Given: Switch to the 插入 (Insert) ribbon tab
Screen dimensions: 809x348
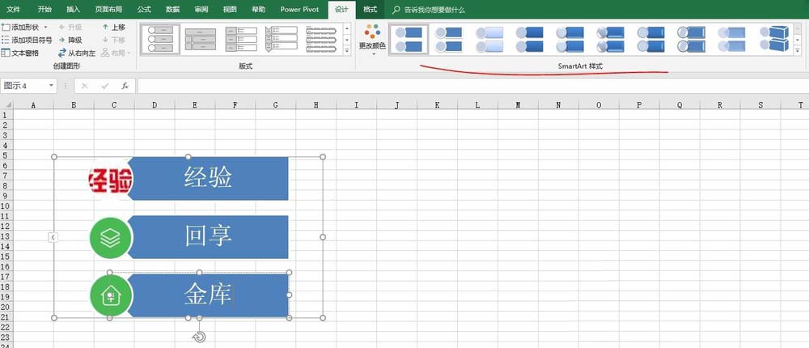Looking at the screenshot, I should [73, 10].
